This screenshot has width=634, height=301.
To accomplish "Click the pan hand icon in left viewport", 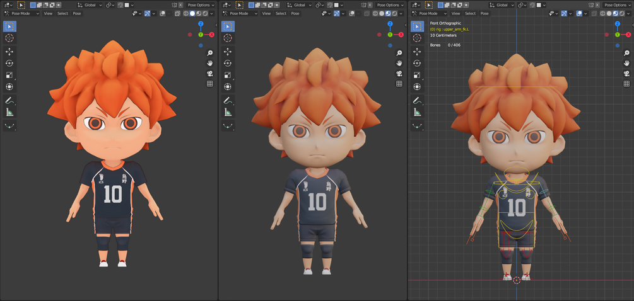I will (210, 63).
